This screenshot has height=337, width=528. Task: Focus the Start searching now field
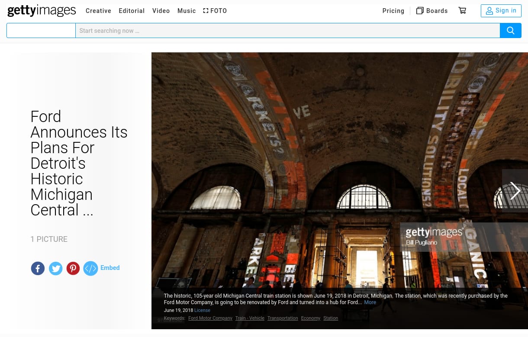point(288,31)
